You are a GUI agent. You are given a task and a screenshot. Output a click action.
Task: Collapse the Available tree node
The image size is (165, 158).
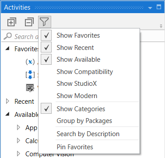pyautogui.click(x=7, y=114)
